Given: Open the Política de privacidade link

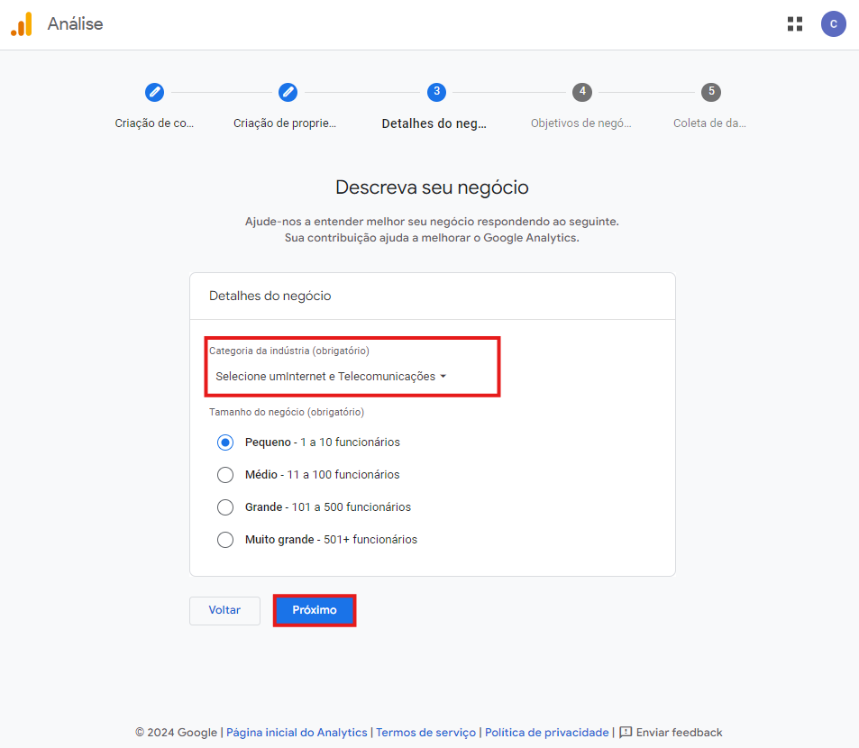Looking at the screenshot, I should [x=546, y=733].
